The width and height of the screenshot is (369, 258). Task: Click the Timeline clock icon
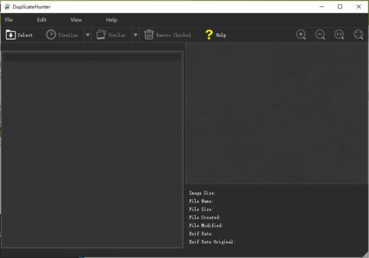click(51, 35)
